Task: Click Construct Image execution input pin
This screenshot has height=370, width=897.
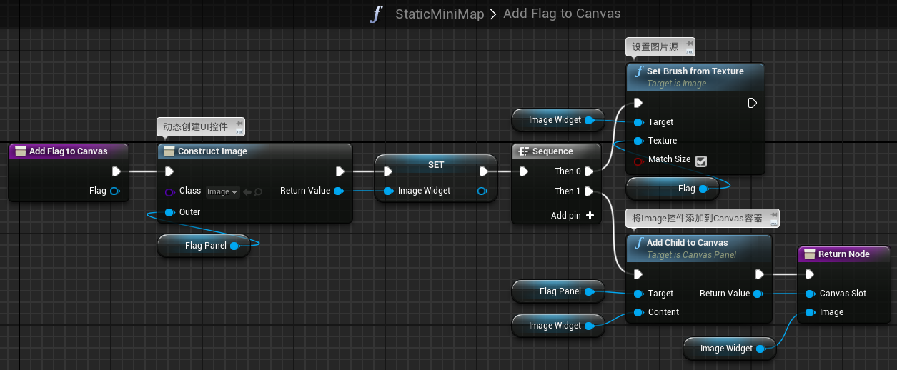Action: pos(169,171)
